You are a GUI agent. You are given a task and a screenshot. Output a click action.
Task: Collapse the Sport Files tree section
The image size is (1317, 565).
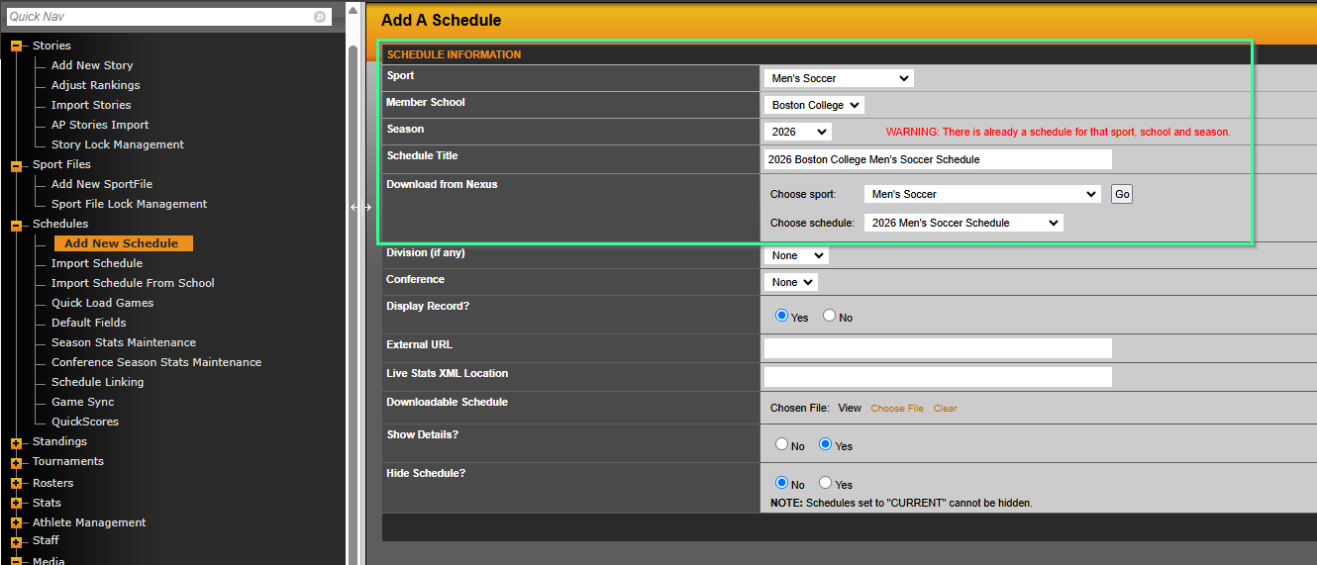(x=16, y=165)
